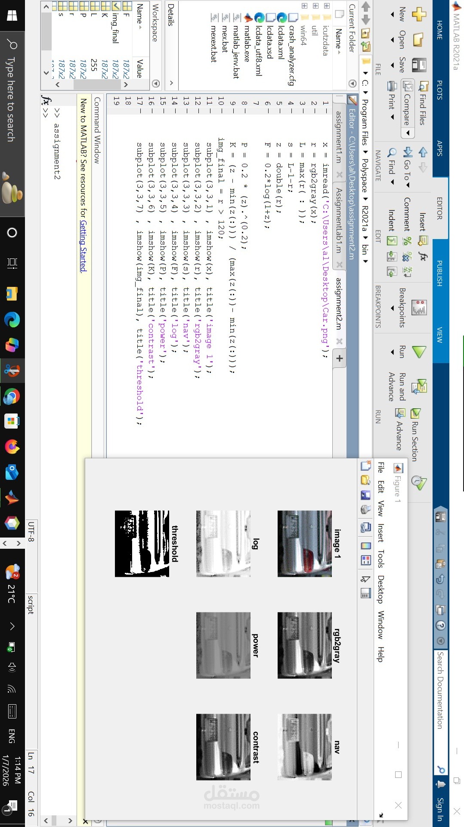
Task: Toggle breakpoint on editor line 10
Action: pyautogui.click(x=220, y=111)
